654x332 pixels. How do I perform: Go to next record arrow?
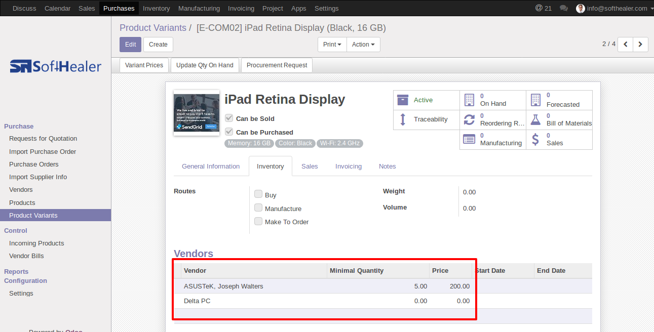pyautogui.click(x=640, y=45)
